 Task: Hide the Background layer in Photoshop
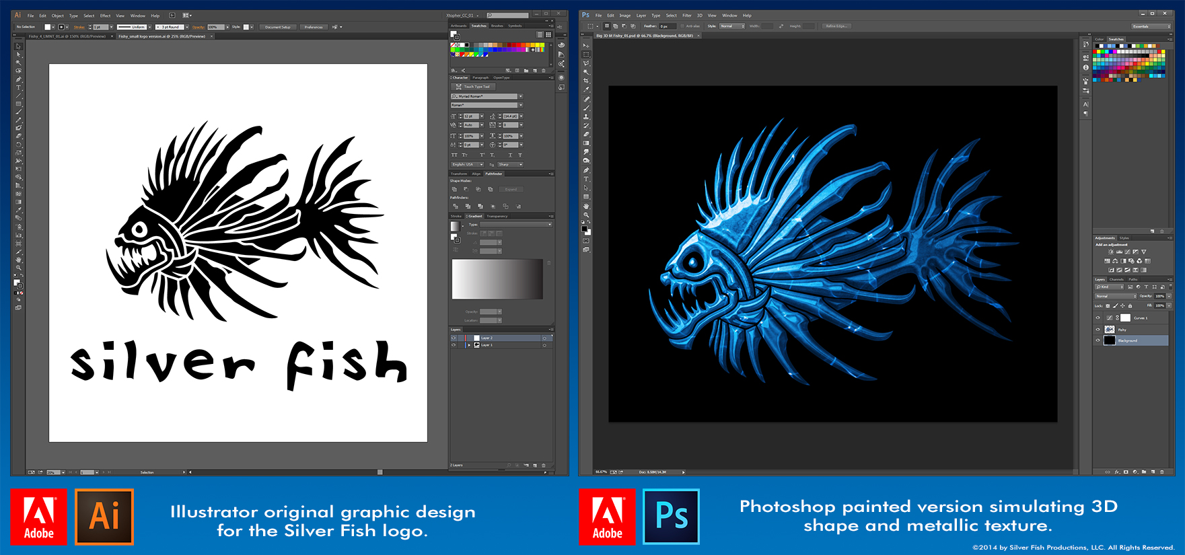1098,340
